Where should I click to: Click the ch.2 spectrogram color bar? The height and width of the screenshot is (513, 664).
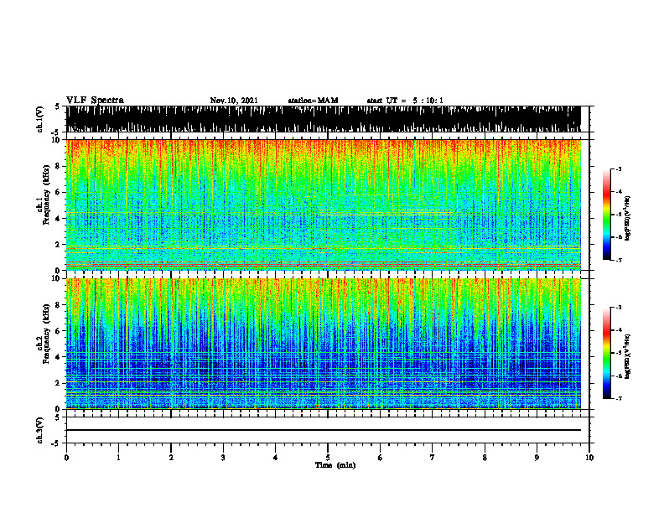(x=606, y=353)
